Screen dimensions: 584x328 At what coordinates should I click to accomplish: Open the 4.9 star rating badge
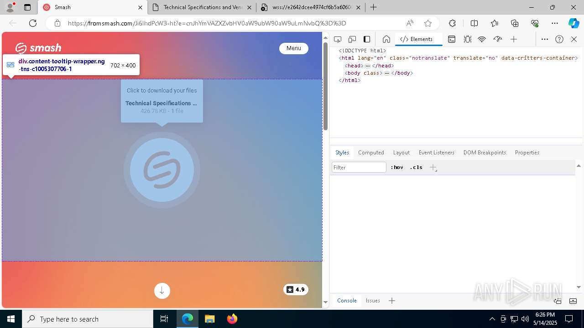coord(296,290)
